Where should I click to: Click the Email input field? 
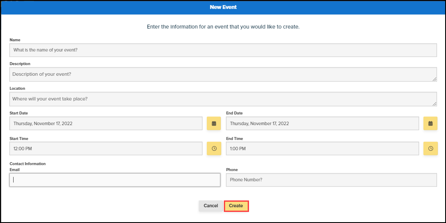coord(115,180)
